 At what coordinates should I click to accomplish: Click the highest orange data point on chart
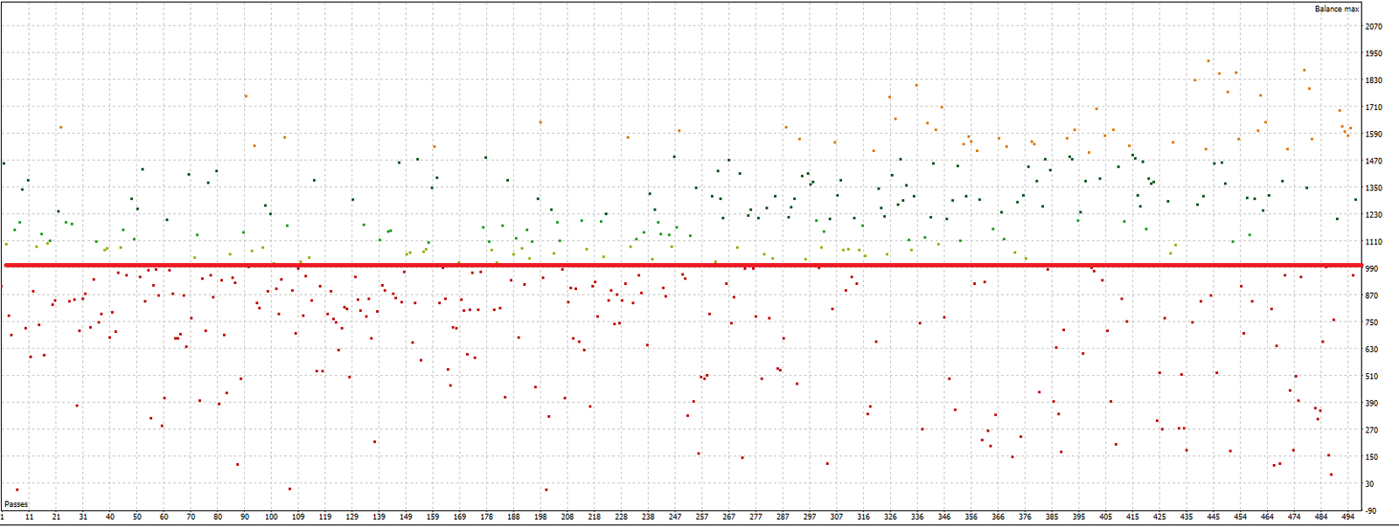[x=1208, y=61]
